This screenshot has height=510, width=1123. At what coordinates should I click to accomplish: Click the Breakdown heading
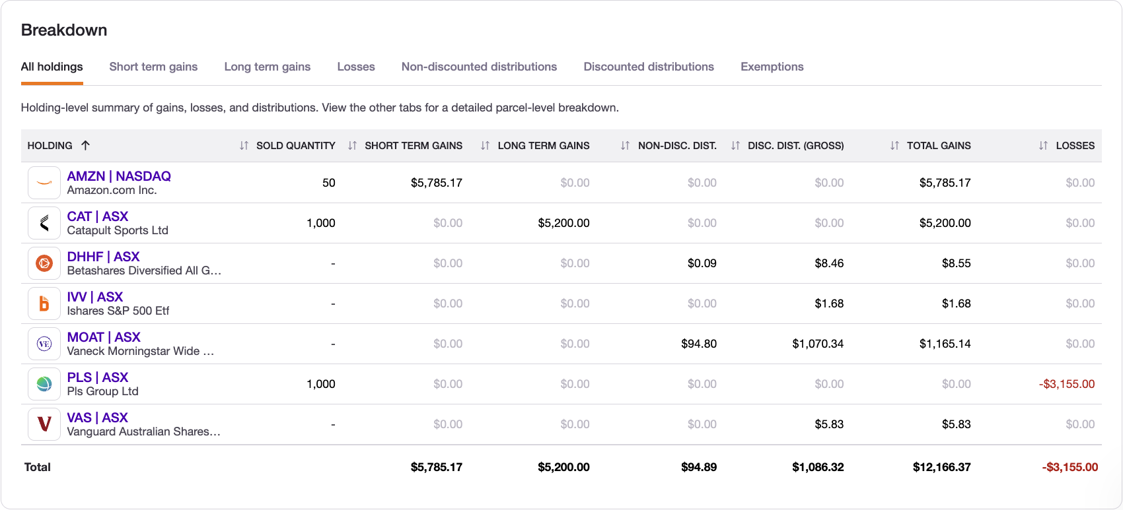[x=64, y=30]
